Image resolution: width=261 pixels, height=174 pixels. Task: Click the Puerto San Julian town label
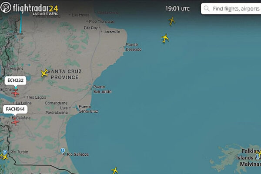pyautogui.click(x=102, y=89)
